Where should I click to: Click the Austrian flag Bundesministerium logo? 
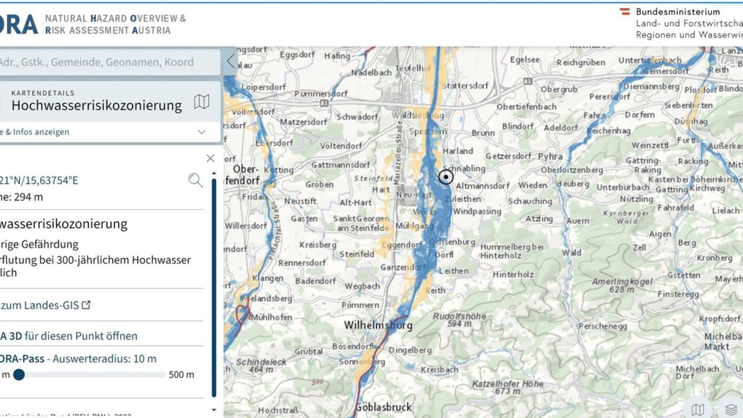624,12
